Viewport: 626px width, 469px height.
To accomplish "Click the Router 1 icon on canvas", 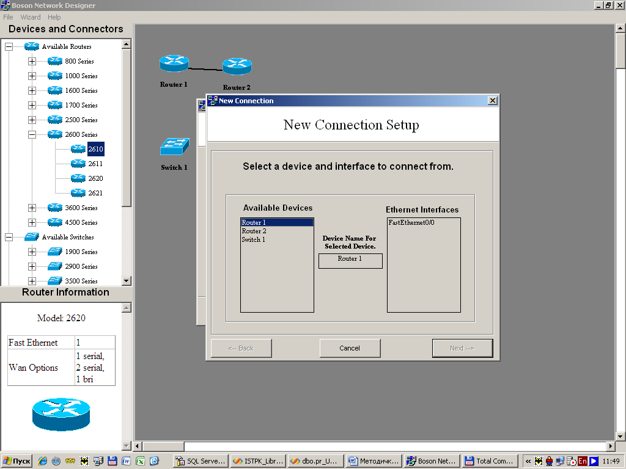I will (174, 64).
